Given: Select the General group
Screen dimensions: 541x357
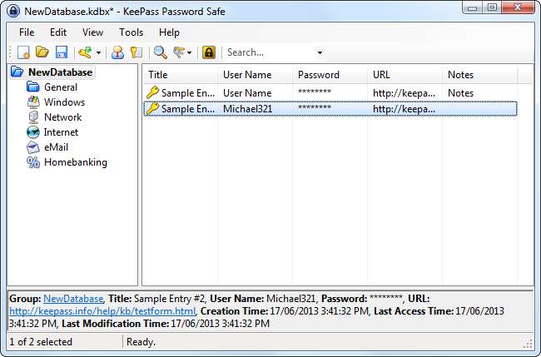Looking at the screenshot, I should tap(61, 87).
